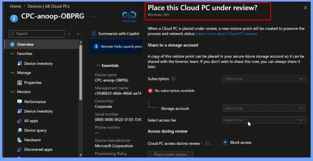Click the Cloud PC access info tooltip icon
Image resolution: width=313 pixels, height=161 pixels.
(208, 143)
